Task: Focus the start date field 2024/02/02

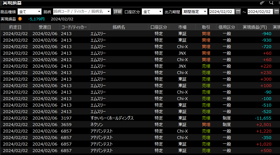Action: pyautogui.click(x=222, y=12)
